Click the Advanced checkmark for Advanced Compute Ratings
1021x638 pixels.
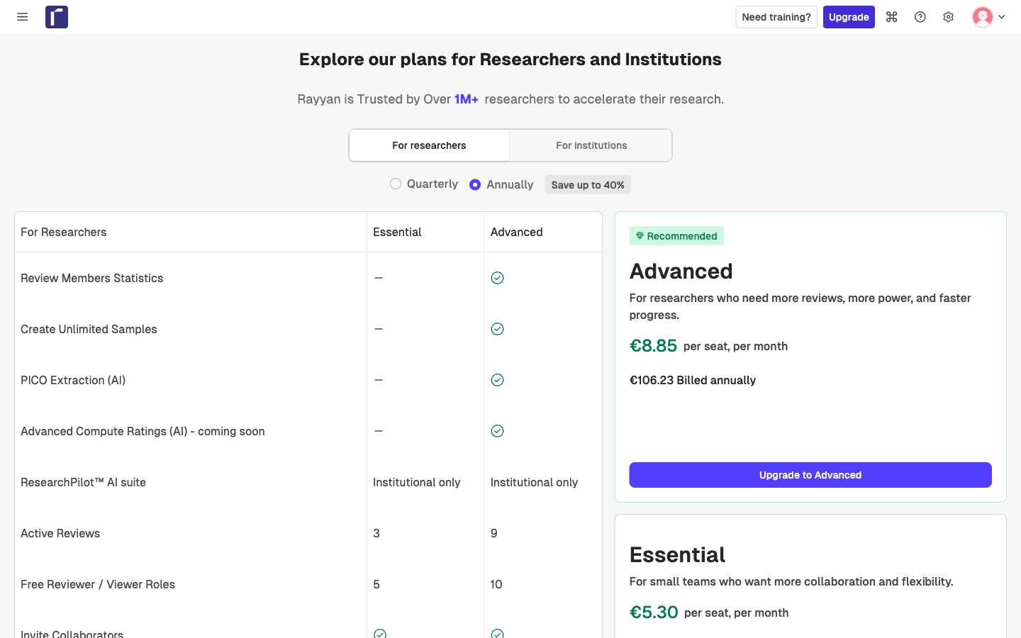click(498, 431)
